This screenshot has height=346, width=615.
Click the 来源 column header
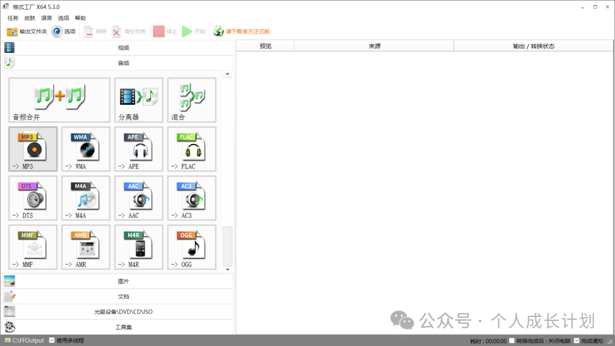(374, 46)
